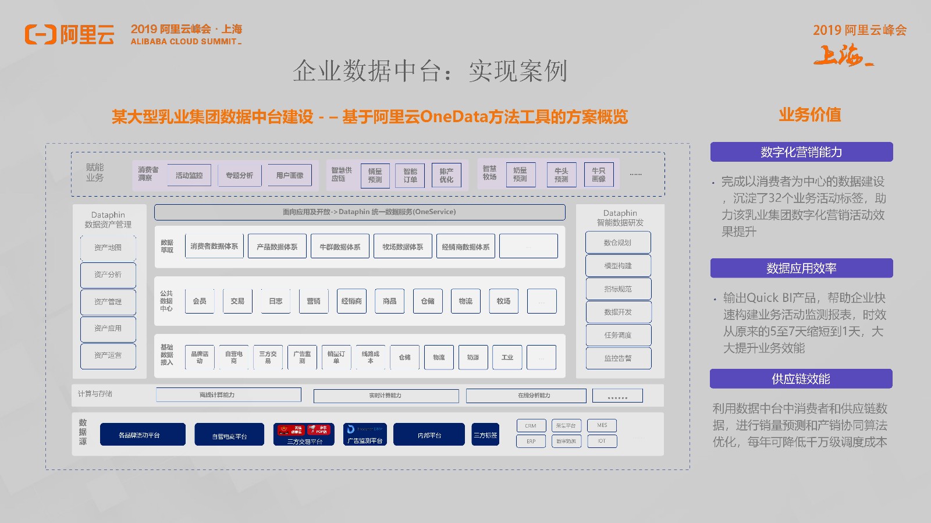This screenshot has width=931, height=523.
Task: Select the 物流 box in 公共数据中心 row
Action: point(465,301)
